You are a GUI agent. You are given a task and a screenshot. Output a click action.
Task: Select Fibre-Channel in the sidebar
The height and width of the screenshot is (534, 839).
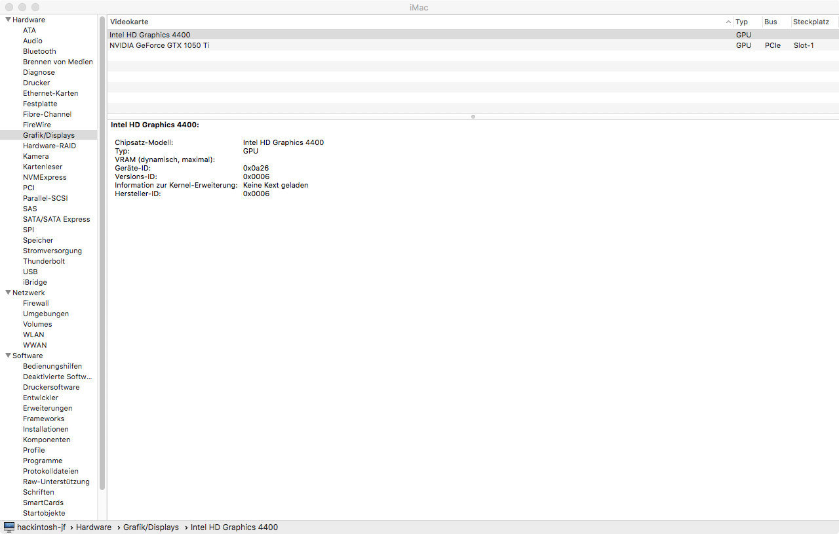click(47, 114)
